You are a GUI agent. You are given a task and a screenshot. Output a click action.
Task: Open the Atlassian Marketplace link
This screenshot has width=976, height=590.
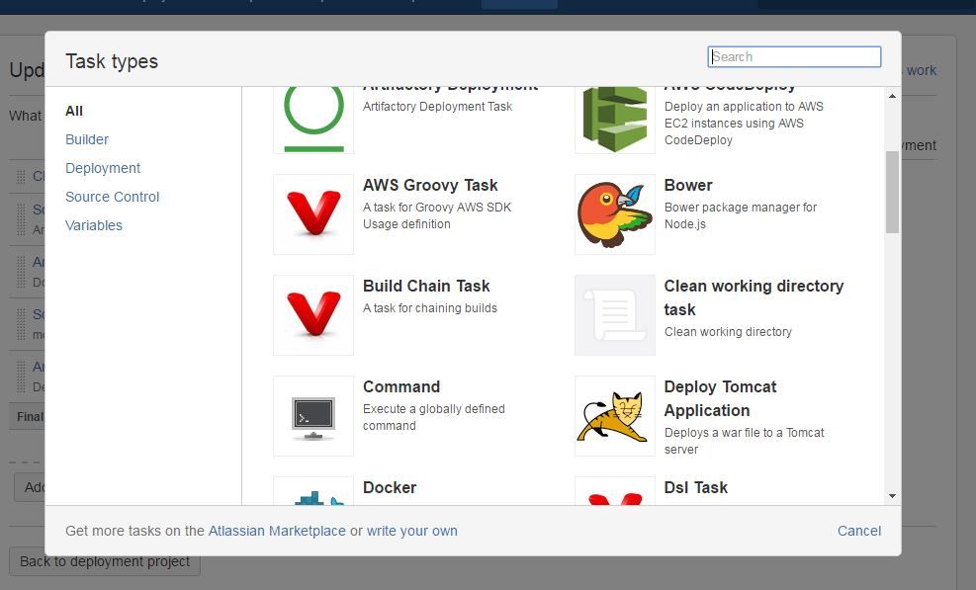coord(277,531)
